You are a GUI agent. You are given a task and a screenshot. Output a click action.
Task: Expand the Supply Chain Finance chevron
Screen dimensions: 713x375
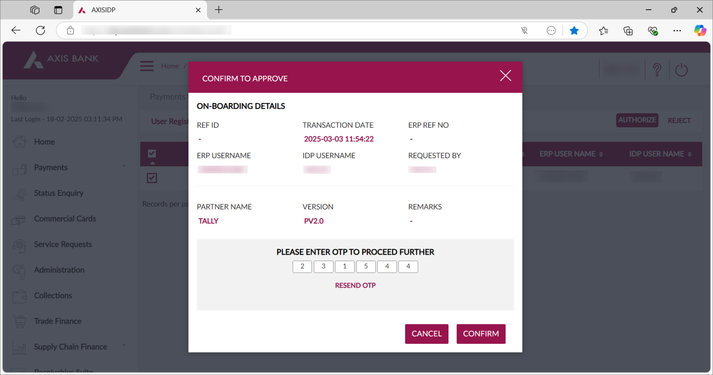[x=123, y=346]
